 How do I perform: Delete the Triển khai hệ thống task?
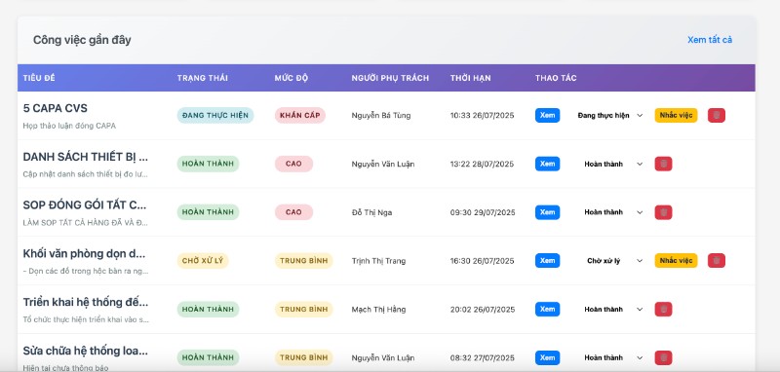(663, 309)
